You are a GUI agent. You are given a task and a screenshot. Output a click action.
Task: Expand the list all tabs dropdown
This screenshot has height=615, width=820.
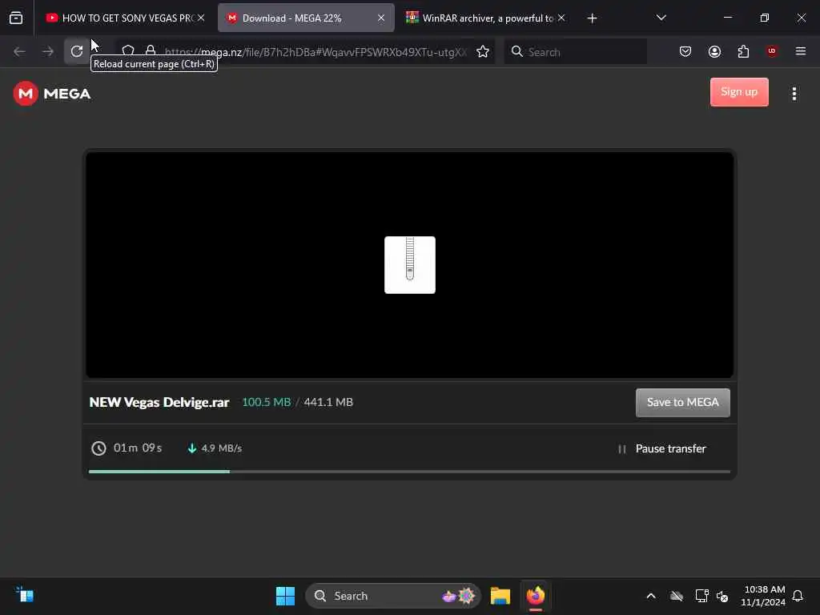(x=661, y=18)
